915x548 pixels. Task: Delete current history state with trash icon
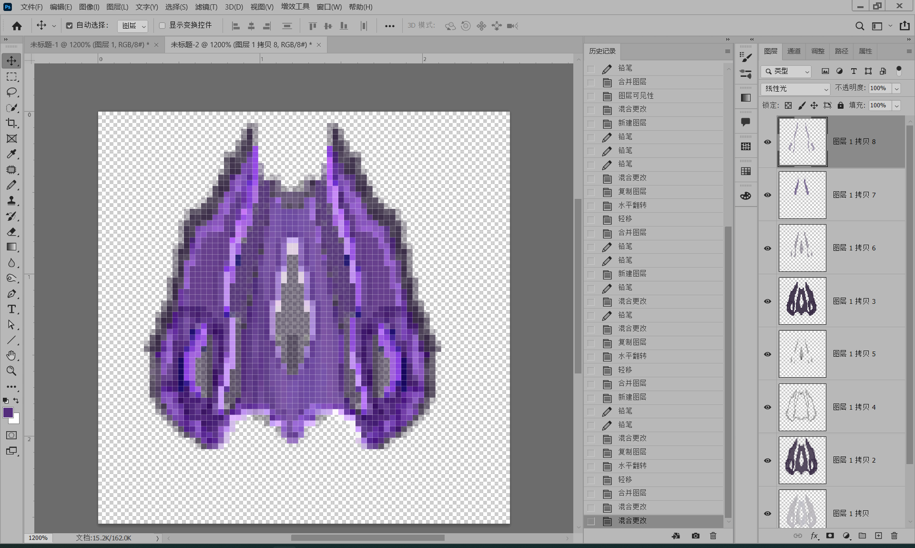(x=713, y=536)
